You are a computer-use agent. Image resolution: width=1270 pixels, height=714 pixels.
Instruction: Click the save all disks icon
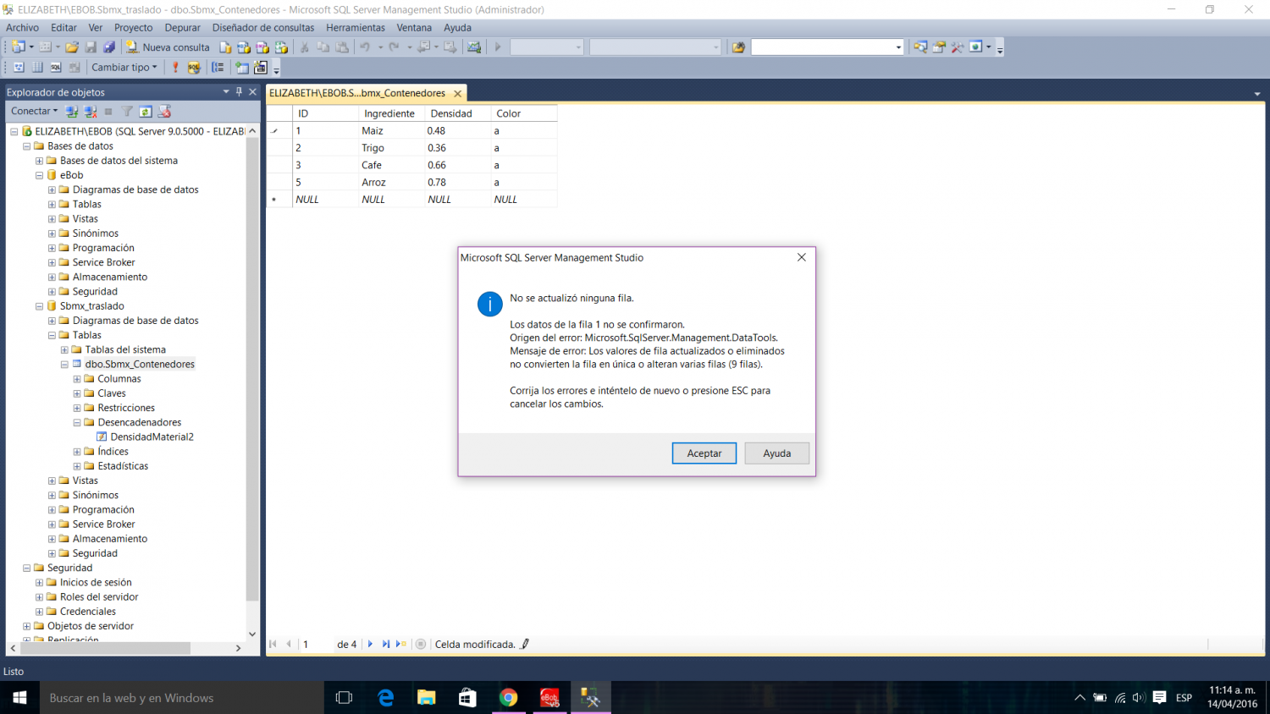click(x=109, y=47)
